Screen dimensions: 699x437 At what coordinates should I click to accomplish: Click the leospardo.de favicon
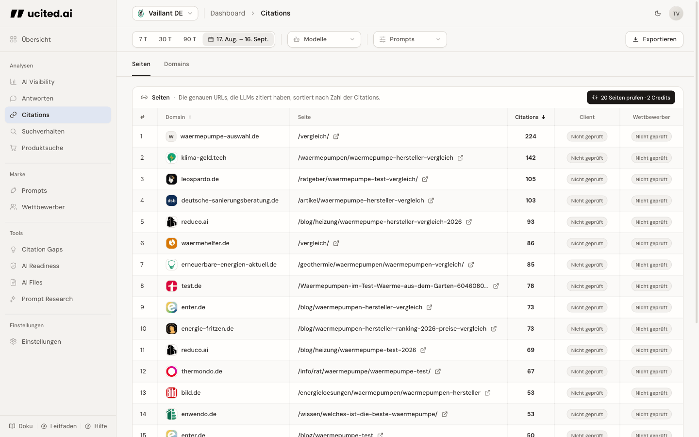pos(171,179)
